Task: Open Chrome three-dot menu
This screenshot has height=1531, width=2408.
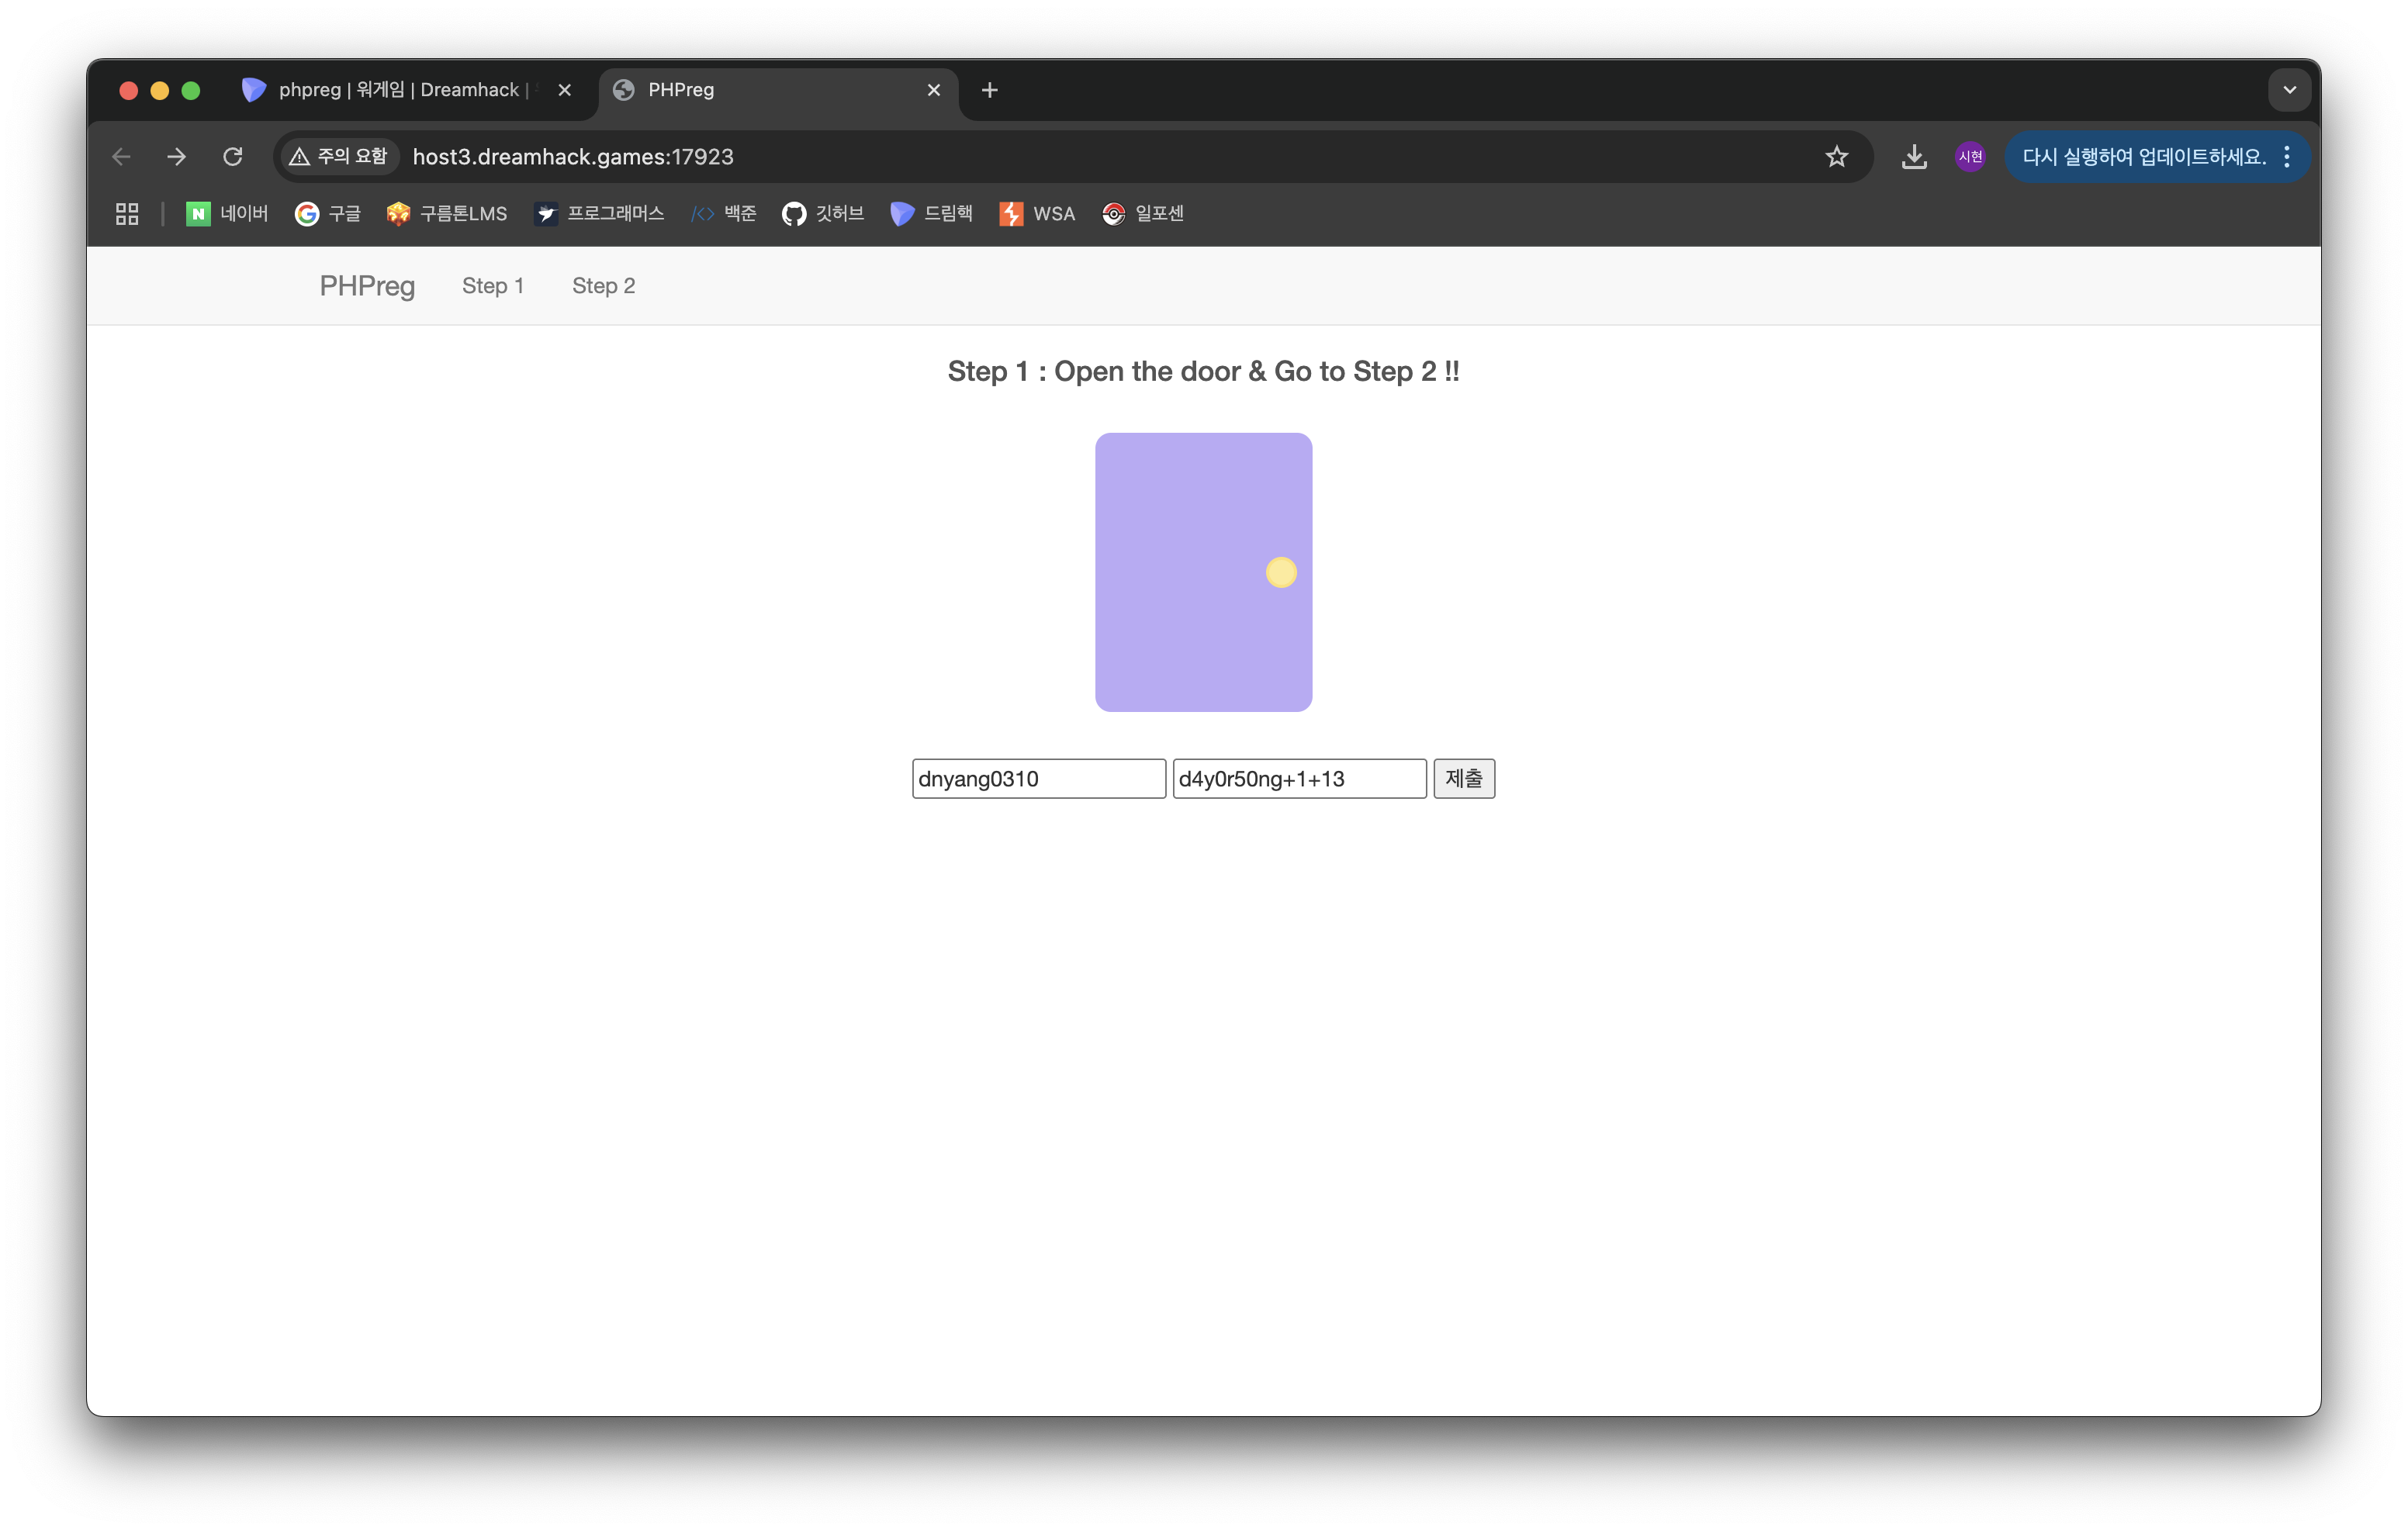Action: coord(2287,157)
